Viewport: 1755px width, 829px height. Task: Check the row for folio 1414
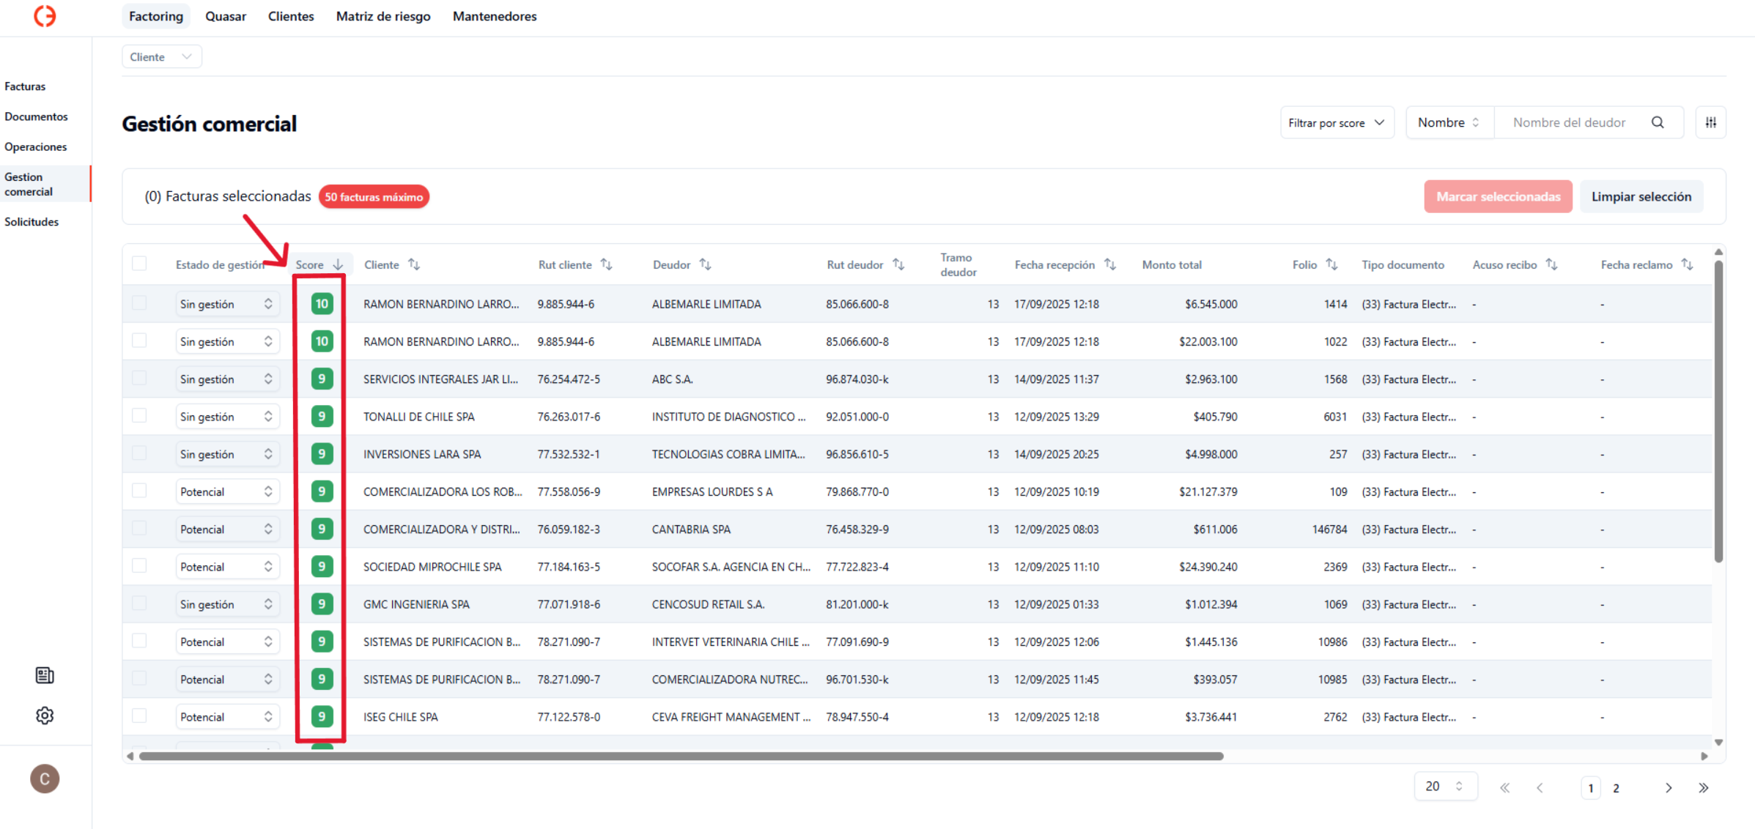tap(139, 303)
